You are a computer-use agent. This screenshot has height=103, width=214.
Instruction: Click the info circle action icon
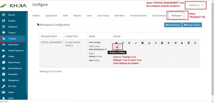[x=175, y=43]
